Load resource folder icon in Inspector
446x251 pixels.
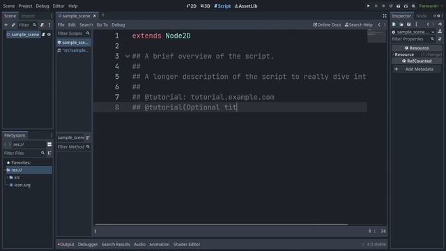401,24
